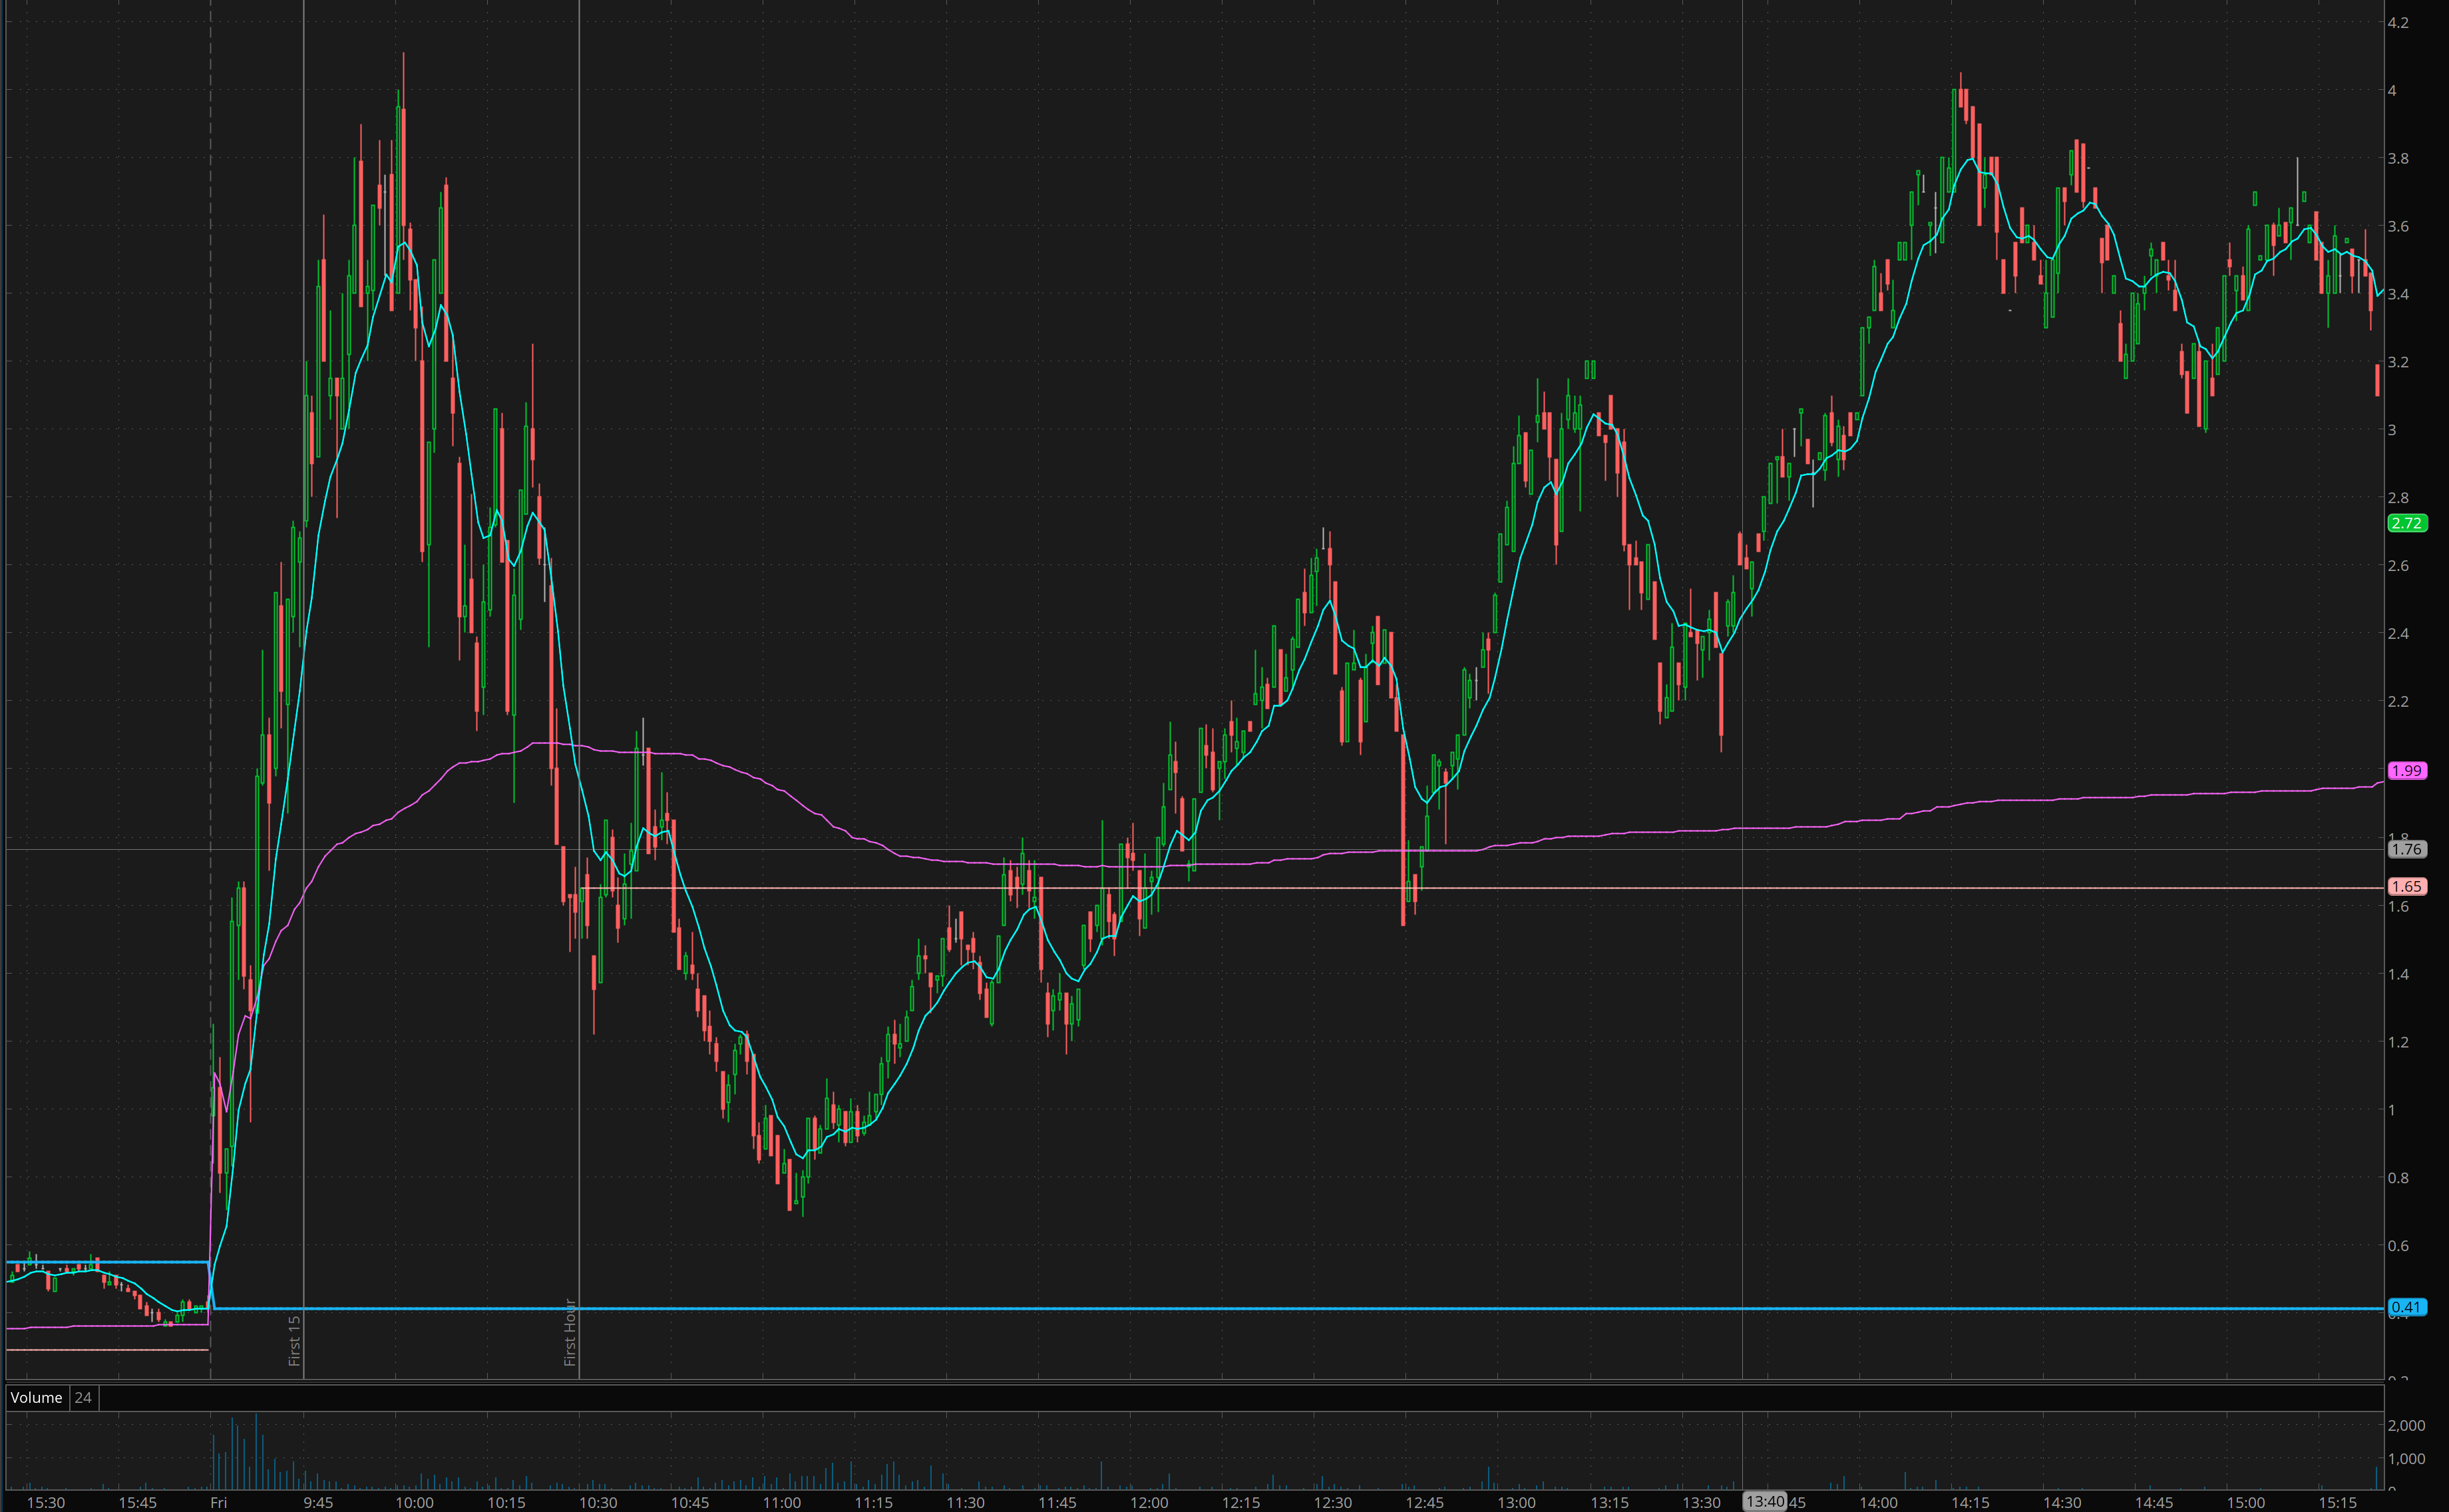Click the 13:40 crosshair time bubble
The image size is (2449, 1512).
[x=1764, y=1501]
